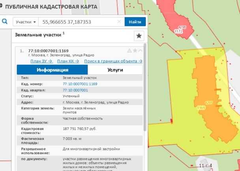Click Для многоквартирной застройки value
The image size is (240, 171).
[x=91, y=149]
